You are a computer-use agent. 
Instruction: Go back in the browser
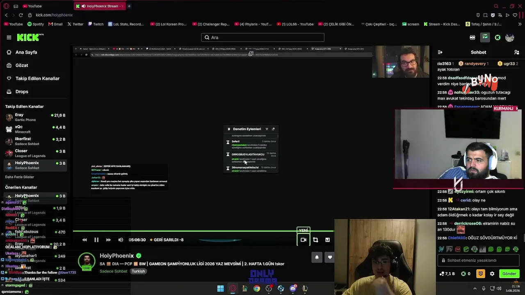6,15
